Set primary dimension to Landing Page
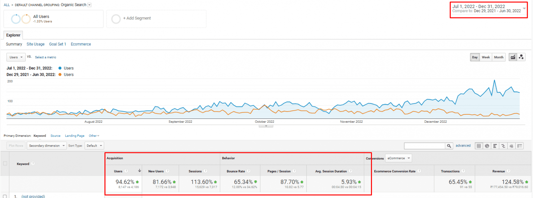The height and width of the screenshot is (198, 533). 75,136
